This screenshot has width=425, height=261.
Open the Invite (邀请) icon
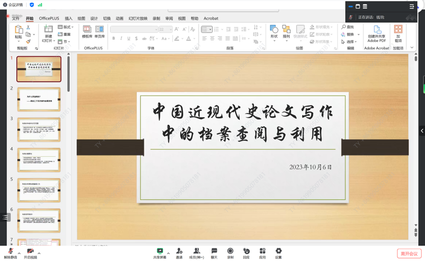[179, 251]
